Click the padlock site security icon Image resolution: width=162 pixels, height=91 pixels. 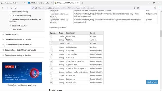(x=36, y=8)
